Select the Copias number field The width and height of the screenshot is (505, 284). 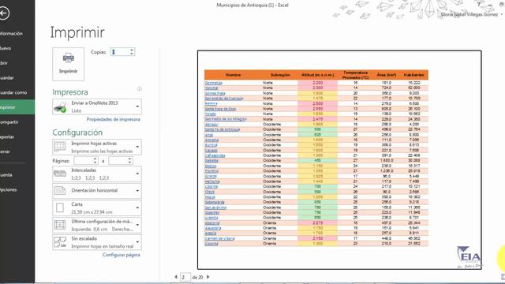[x=120, y=52]
